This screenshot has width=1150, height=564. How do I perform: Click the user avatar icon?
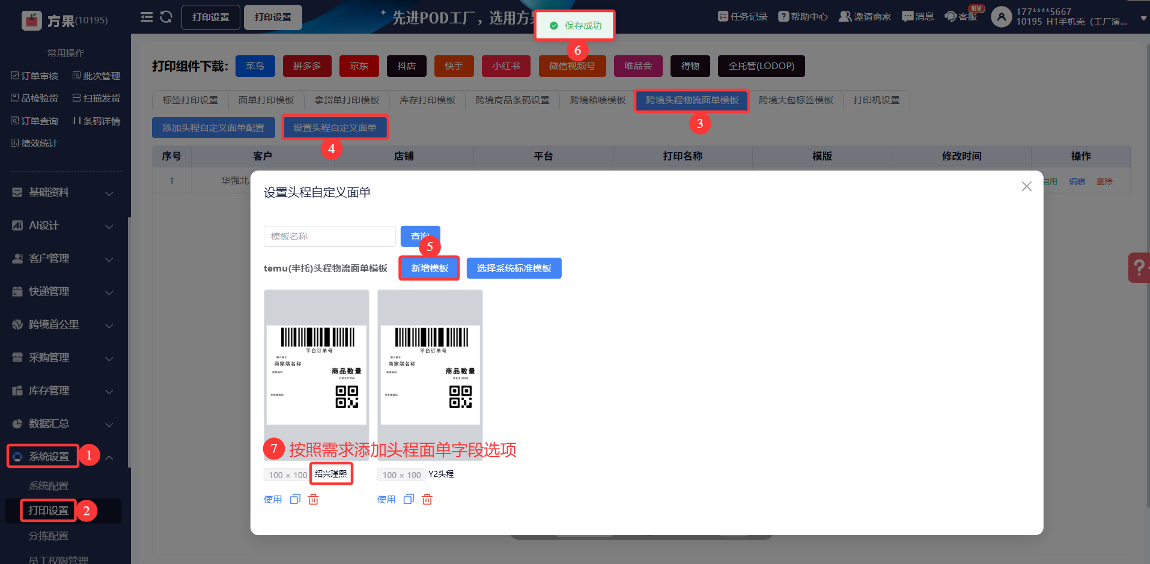pyautogui.click(x=1001, y=17)
